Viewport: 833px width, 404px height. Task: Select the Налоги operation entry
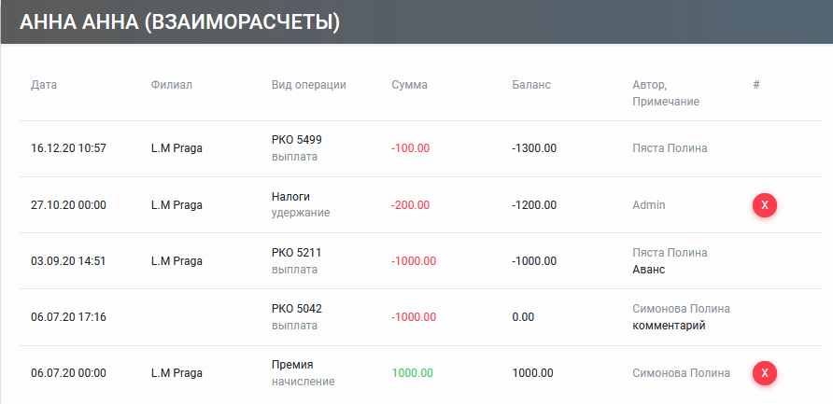point(290,196)
